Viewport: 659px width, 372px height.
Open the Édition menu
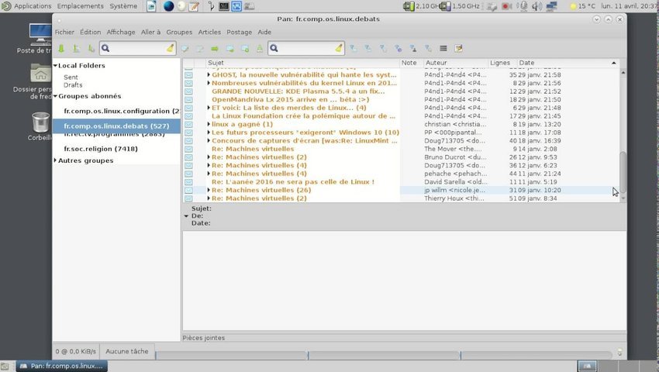[x=91, y=32]
